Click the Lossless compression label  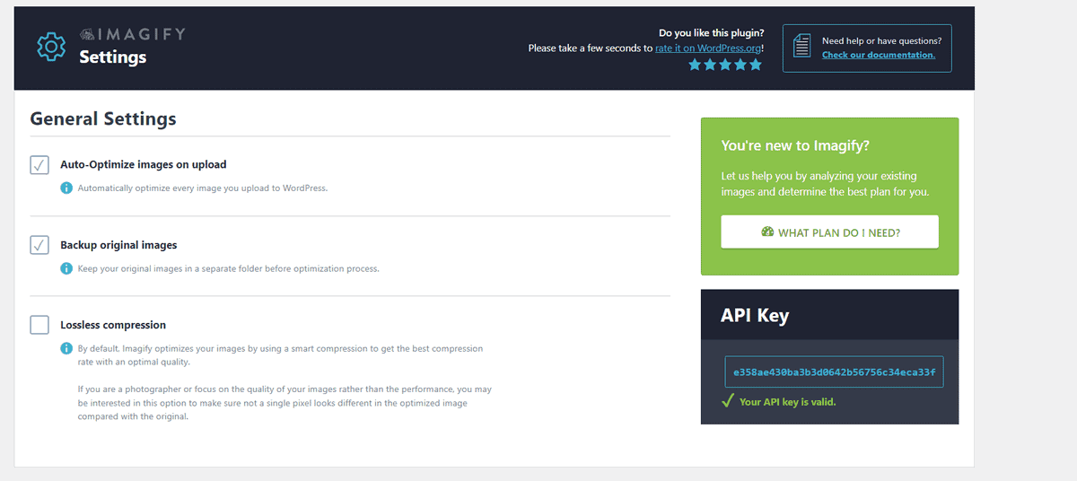point(113,325)
